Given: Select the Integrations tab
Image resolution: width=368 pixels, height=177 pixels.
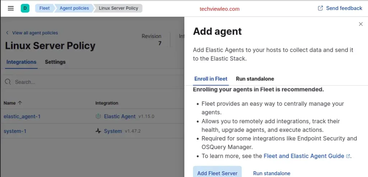Looking at the screenshot, I should (22, 62).
